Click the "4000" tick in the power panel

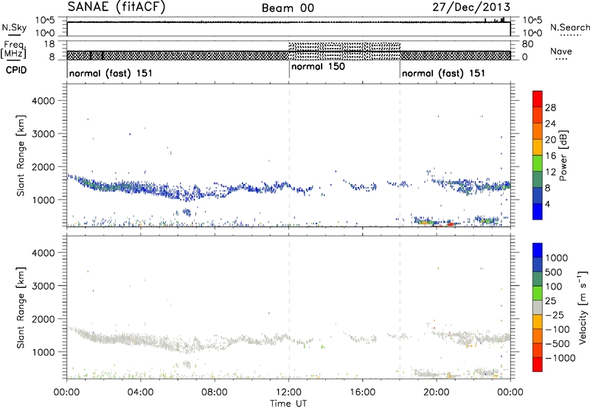pos(43,101)
